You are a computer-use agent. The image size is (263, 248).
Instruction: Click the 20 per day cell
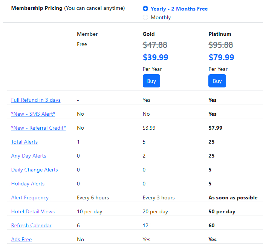pos(155,211)
